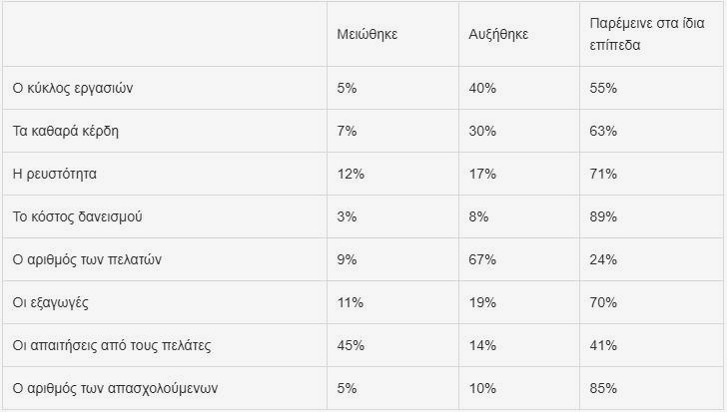
Task: Select the 85% cell for απασχολούμενων row
Action: tap(603, 388)
